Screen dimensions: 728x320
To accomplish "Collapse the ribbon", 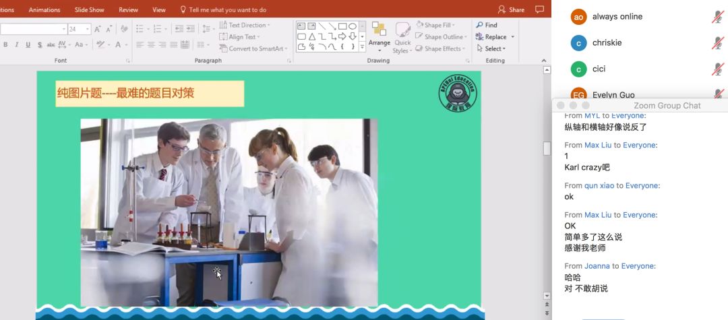I will (x=544, y=61).
